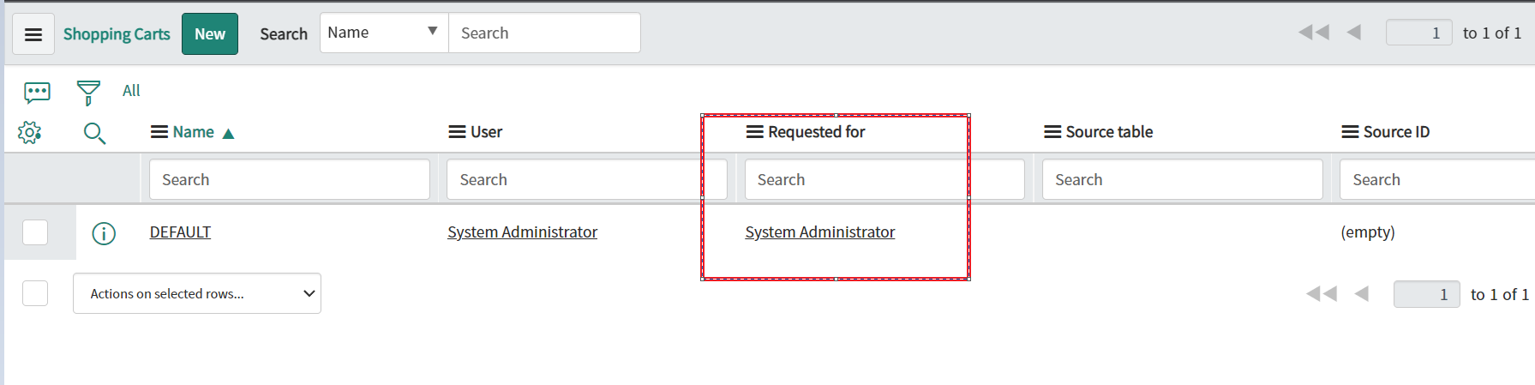Open Source table column menu icon
Viewport: 1535px width, 385px height.
(x=1052, y=132)
